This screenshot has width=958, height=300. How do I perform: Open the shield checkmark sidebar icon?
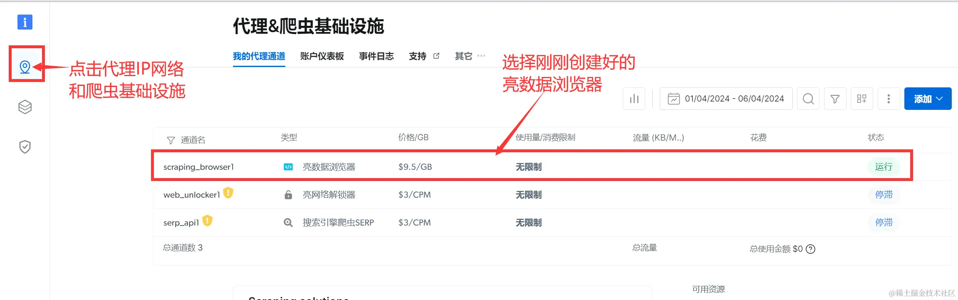[x=25, y=146]
